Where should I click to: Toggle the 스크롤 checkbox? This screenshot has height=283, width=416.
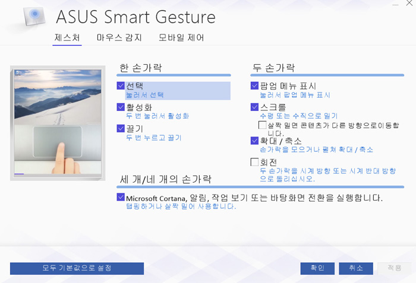254,107
